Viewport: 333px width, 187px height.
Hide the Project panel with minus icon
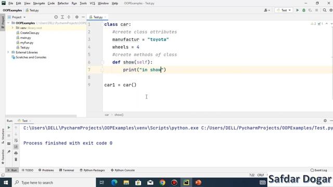pos(83,17)
